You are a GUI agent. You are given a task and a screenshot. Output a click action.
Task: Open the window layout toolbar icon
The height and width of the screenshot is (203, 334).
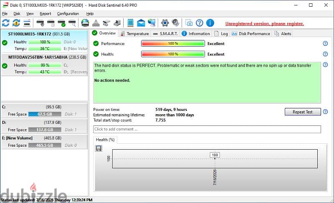27,23
